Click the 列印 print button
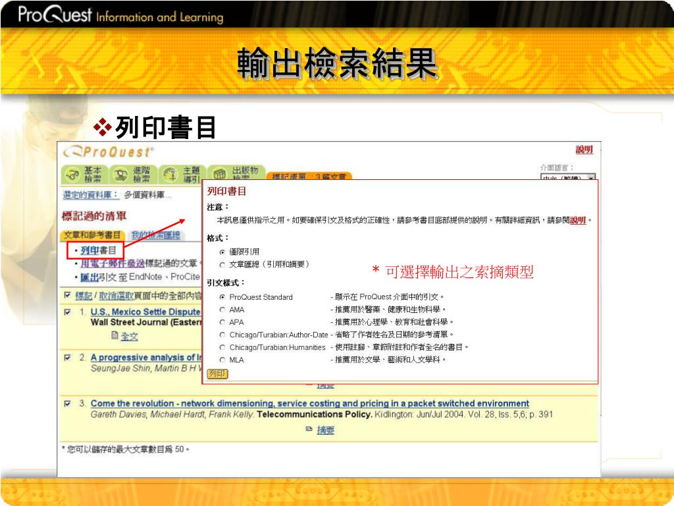Screen dimensions: 674x506 tap(217, 374)
